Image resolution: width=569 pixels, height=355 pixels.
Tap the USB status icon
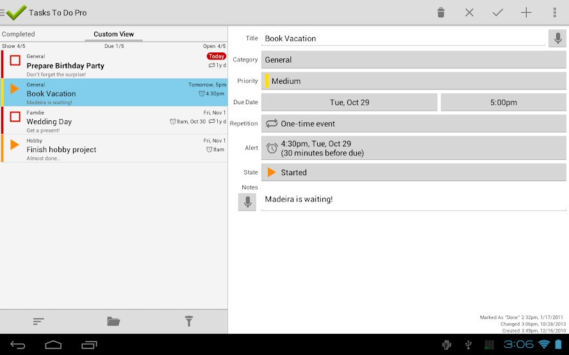[x=468, y=345]
